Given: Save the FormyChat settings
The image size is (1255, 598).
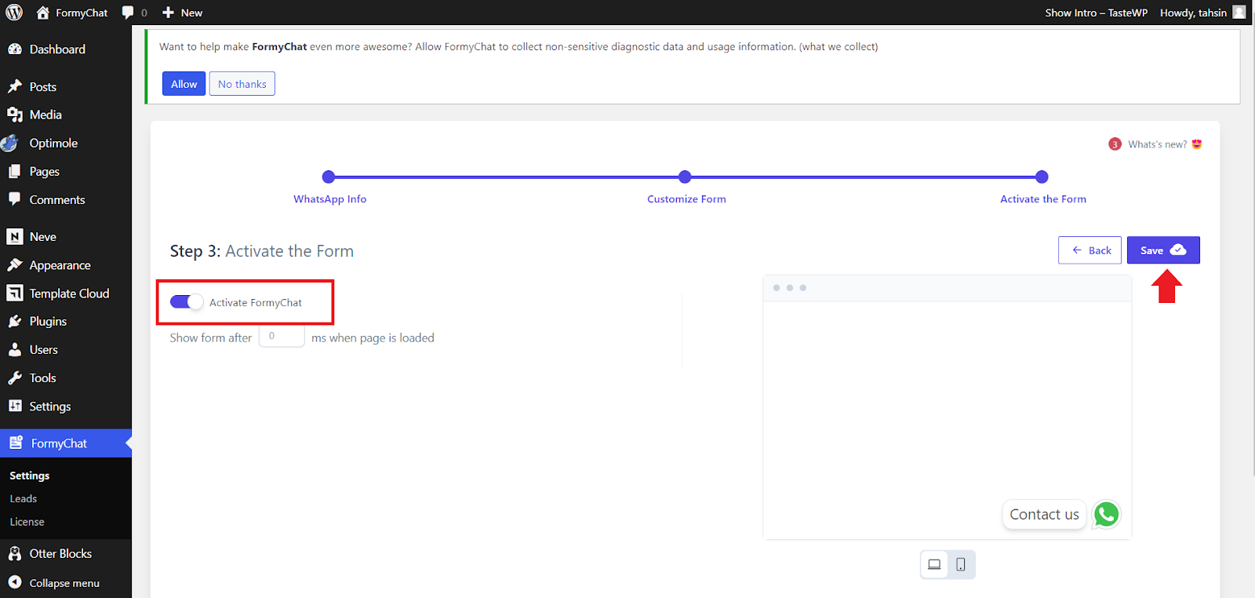Looking at the screenshot, I should 1163,250.
